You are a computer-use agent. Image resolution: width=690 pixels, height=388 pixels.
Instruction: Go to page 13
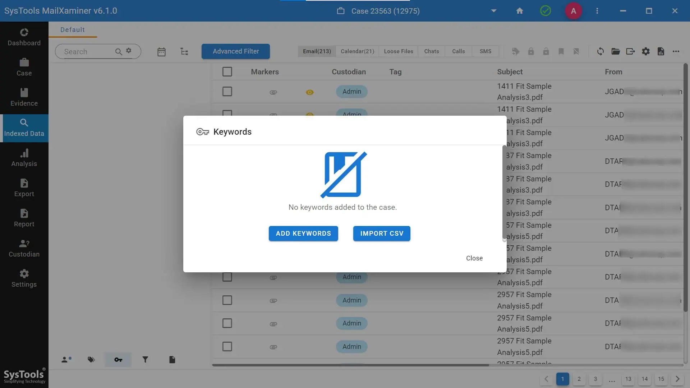[x=628, y=379]
